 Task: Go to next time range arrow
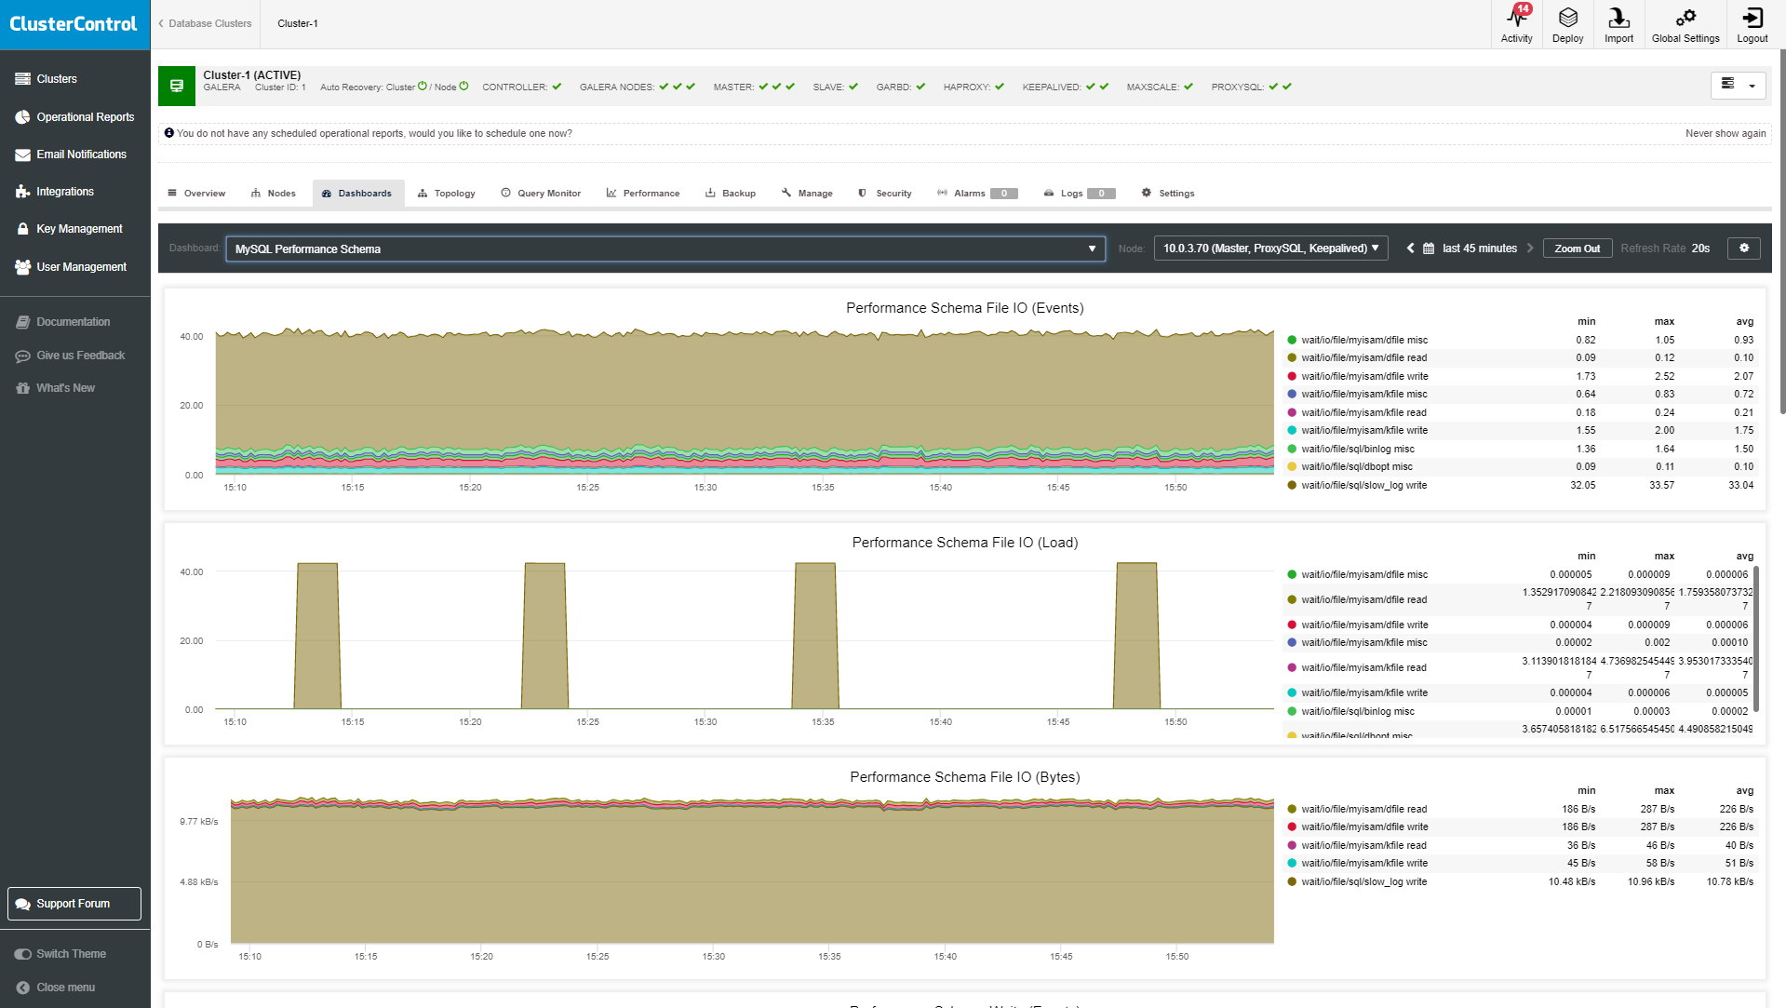(x=1530, y=249)
